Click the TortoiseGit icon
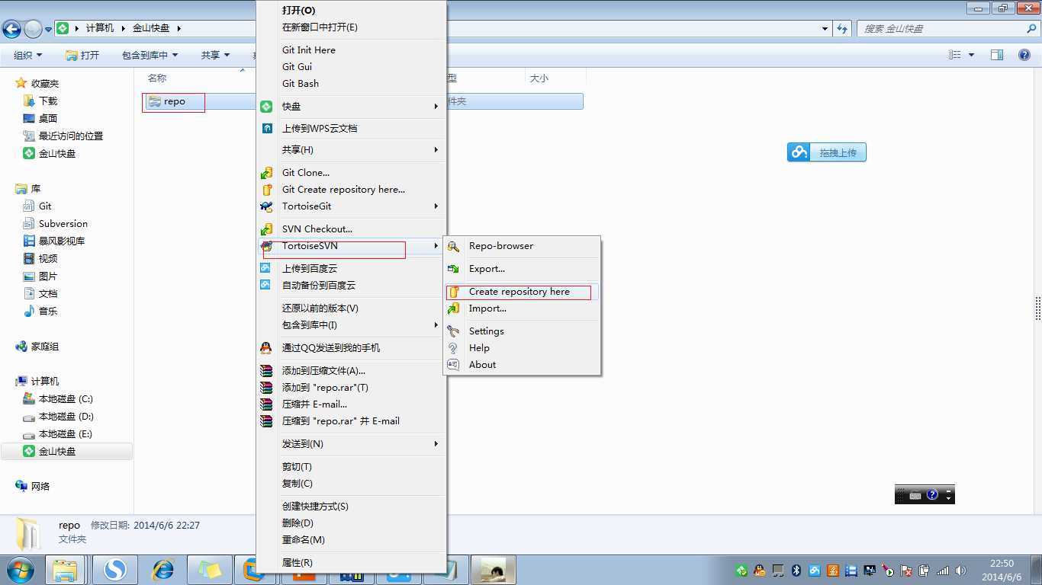1042x585 pixels. 266,206
